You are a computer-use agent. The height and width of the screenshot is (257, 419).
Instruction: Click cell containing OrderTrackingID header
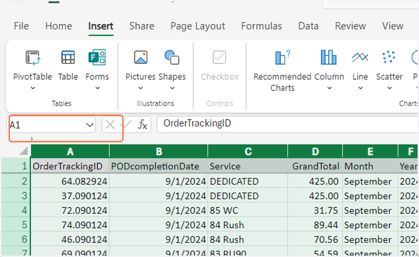(x=70, y=166)
